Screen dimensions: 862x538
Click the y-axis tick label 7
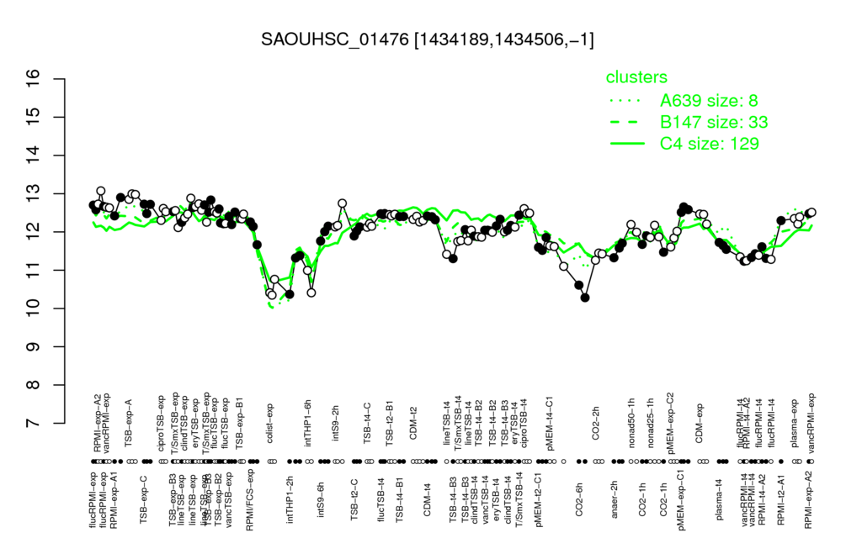(x=33, y=424)
